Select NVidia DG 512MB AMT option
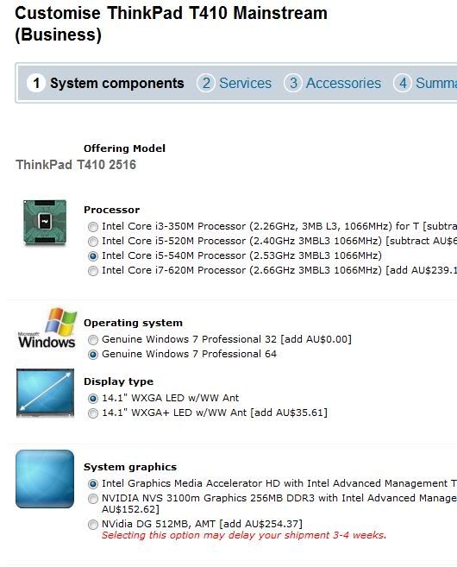 click(93, 525)
